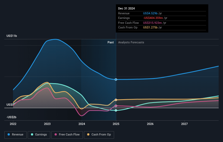Click the pink Free Cash Flow legend dot

56,134
